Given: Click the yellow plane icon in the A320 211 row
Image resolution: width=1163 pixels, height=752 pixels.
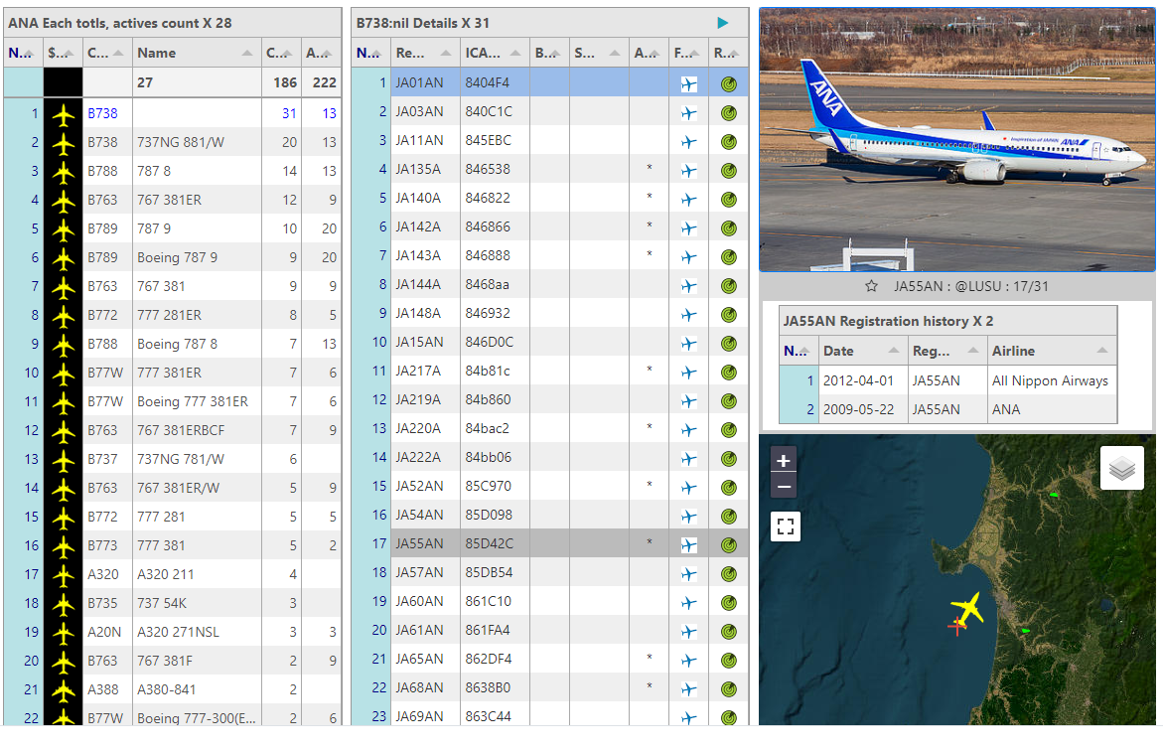Looking at the screenshot, I should coord(64,575).
